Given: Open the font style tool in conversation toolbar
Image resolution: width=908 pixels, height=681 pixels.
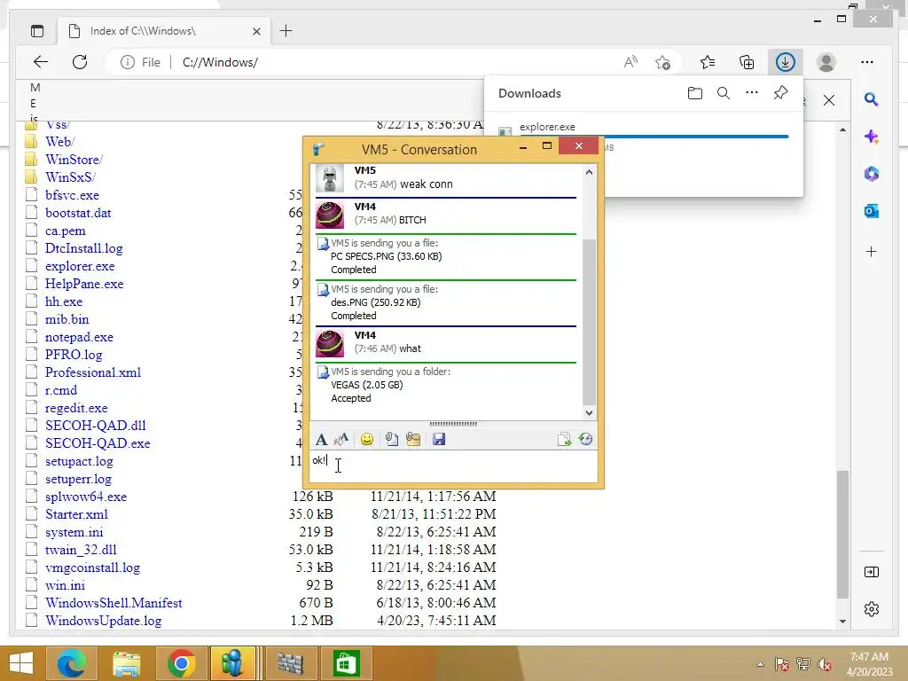Looking at the screenshot, I should [x=321, y=440].
